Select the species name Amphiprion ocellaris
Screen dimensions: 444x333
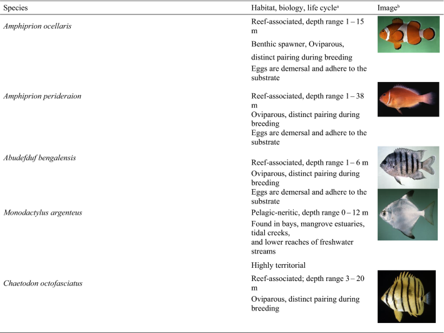point(38,26)
